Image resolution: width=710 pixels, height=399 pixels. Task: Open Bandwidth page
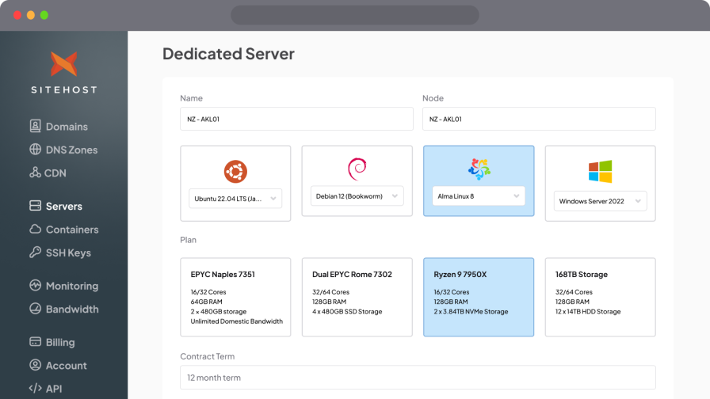72,309
